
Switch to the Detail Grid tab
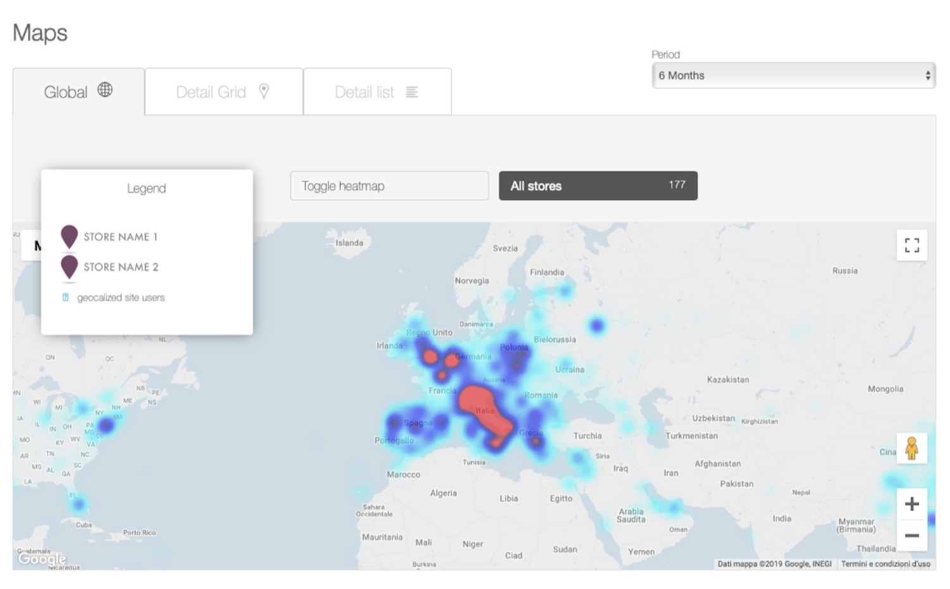224,92
